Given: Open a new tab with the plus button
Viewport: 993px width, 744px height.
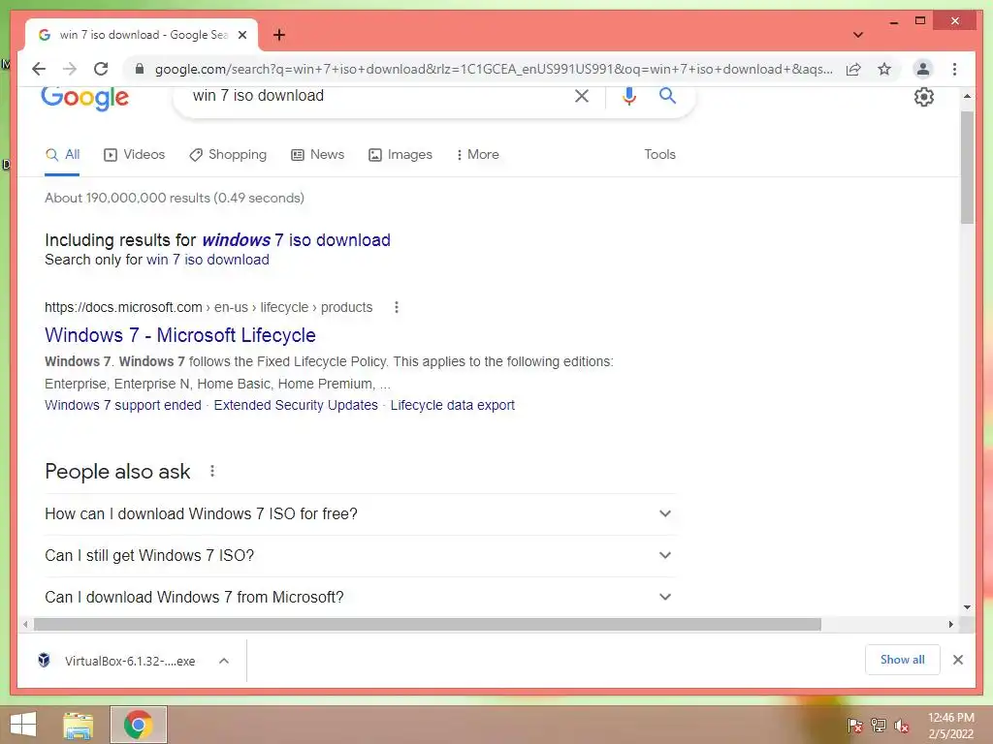Looking at the screenshot, I should point(279,35).
